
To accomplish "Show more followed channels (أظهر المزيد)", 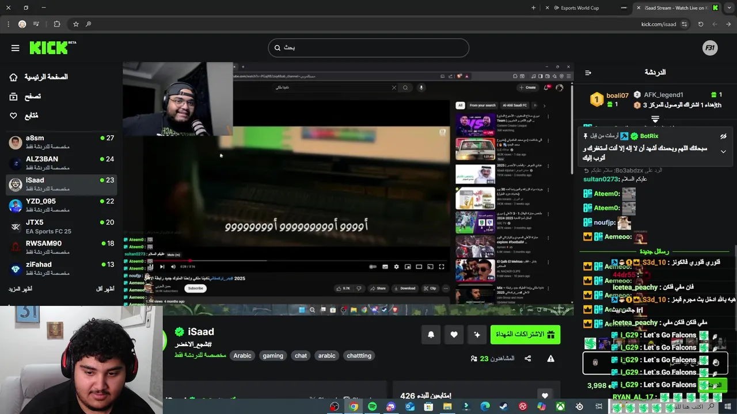I will pyautogui.click(x=20, y=289).
